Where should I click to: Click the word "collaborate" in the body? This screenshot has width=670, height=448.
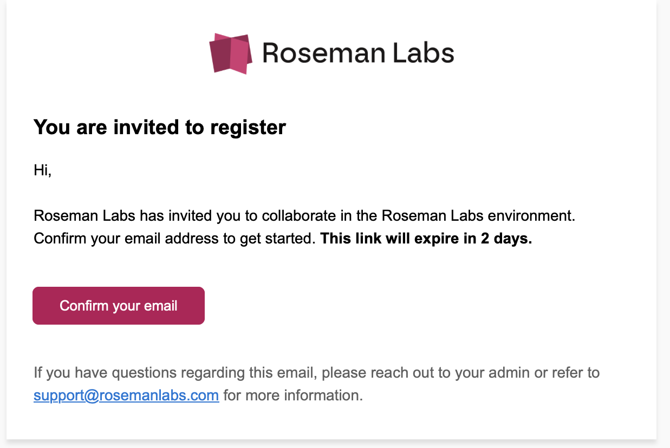[297, 215]
